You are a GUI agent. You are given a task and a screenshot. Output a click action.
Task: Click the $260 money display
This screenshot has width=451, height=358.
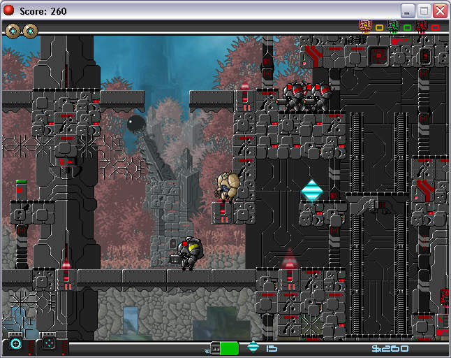pos(390,348)
